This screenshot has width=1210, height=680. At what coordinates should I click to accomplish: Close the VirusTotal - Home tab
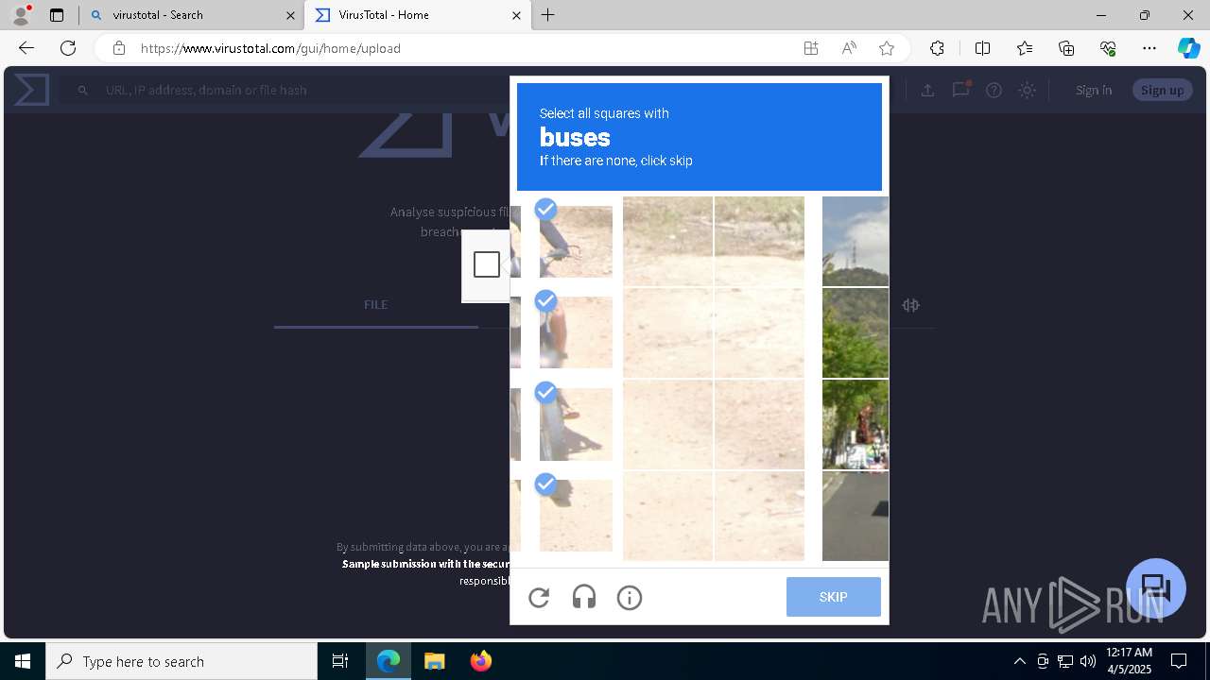[516, 15]
